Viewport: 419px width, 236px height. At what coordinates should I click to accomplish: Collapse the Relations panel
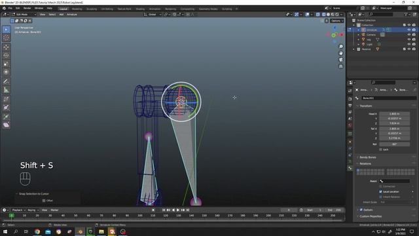365,164
